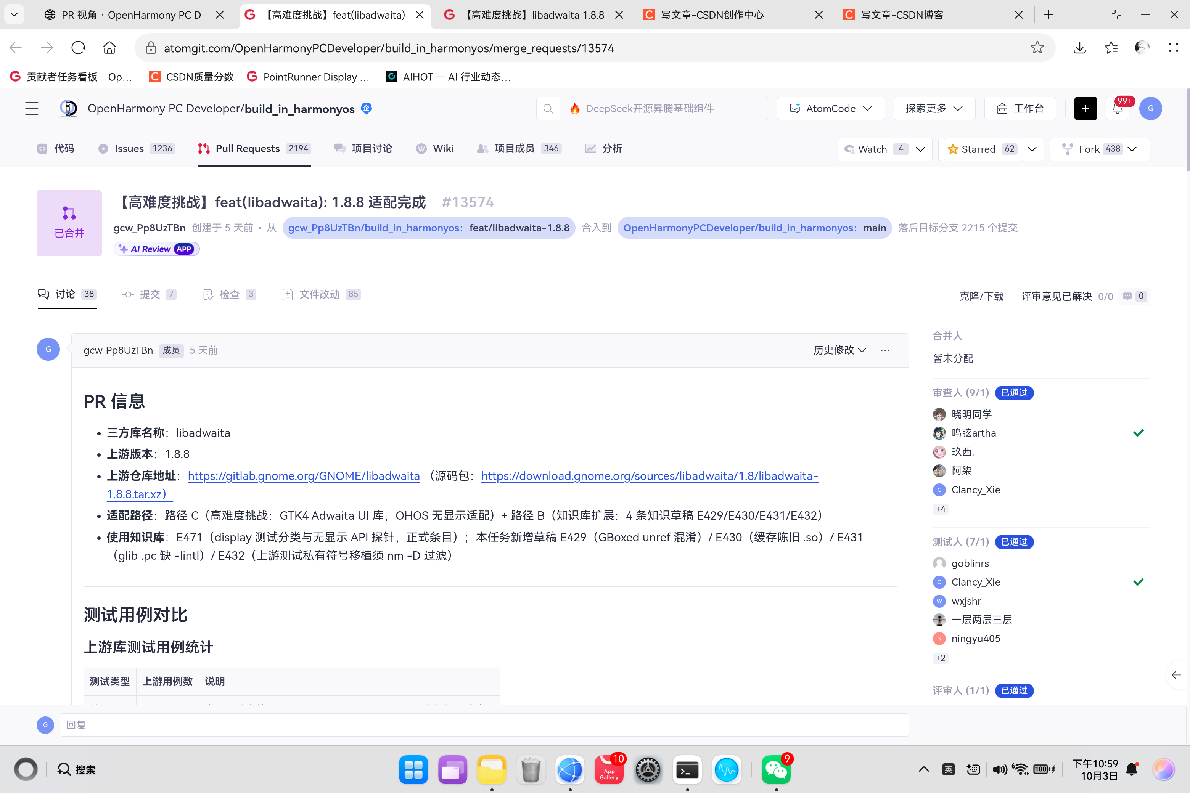Click the 克隆/下载 button
This screenshot has width=1190, height=793.
pyautogui.click(x=981, y=296)
